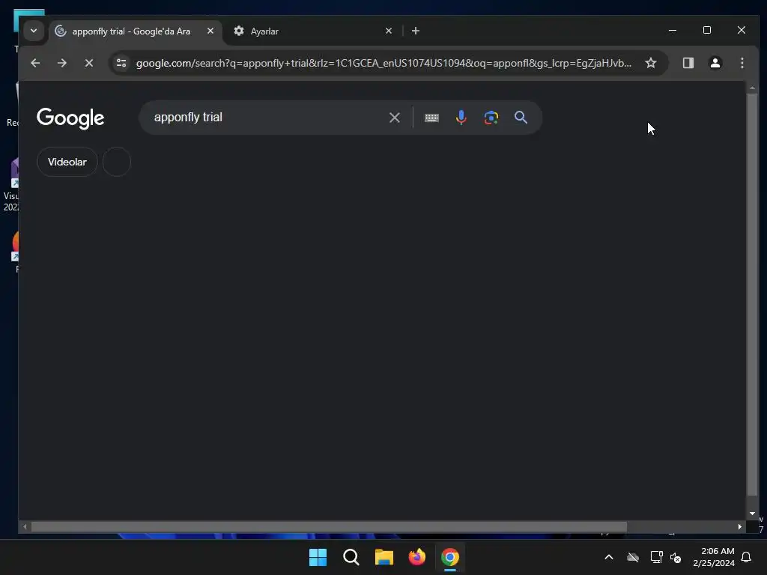Viewport: 767px width, 575px height.
Task: Open Chrome's three-dot menu
Action: point(742,63)
